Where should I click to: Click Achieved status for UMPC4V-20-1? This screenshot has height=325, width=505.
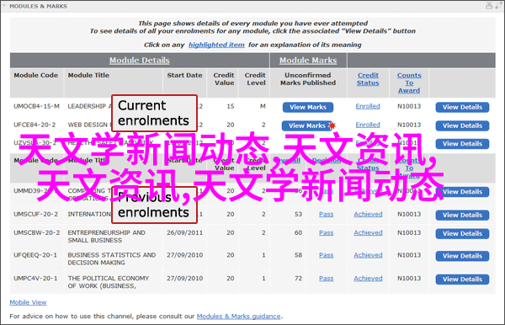tap(368, 279)
